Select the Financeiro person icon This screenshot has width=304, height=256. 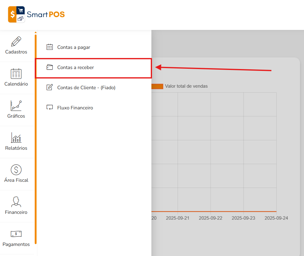tap(16, 202)
